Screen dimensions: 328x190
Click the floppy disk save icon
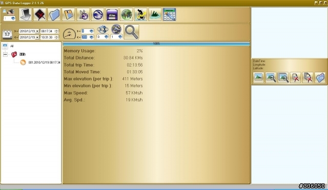click(x=68, y=14)
